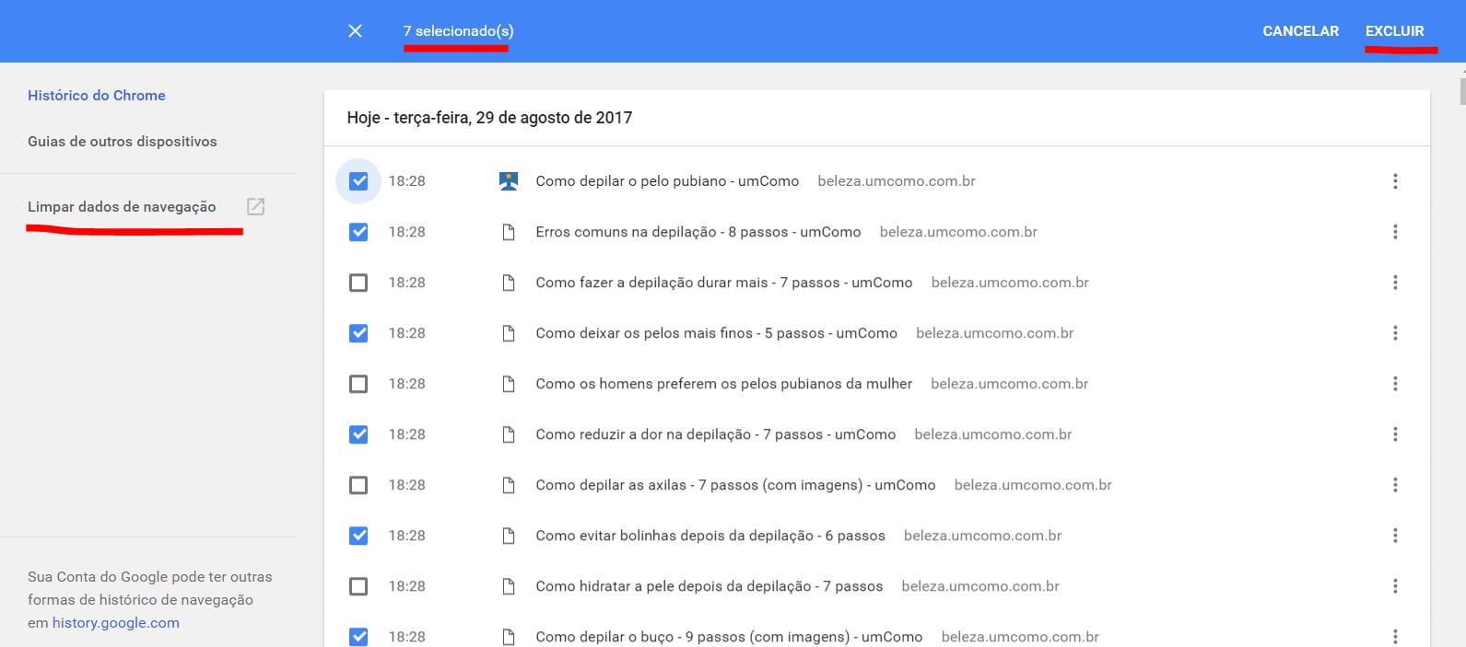The width and height of the screenshot is (1466, 647).
Task: Switch to Guias de outros dispositivos
Action: [x=123, y=142]
